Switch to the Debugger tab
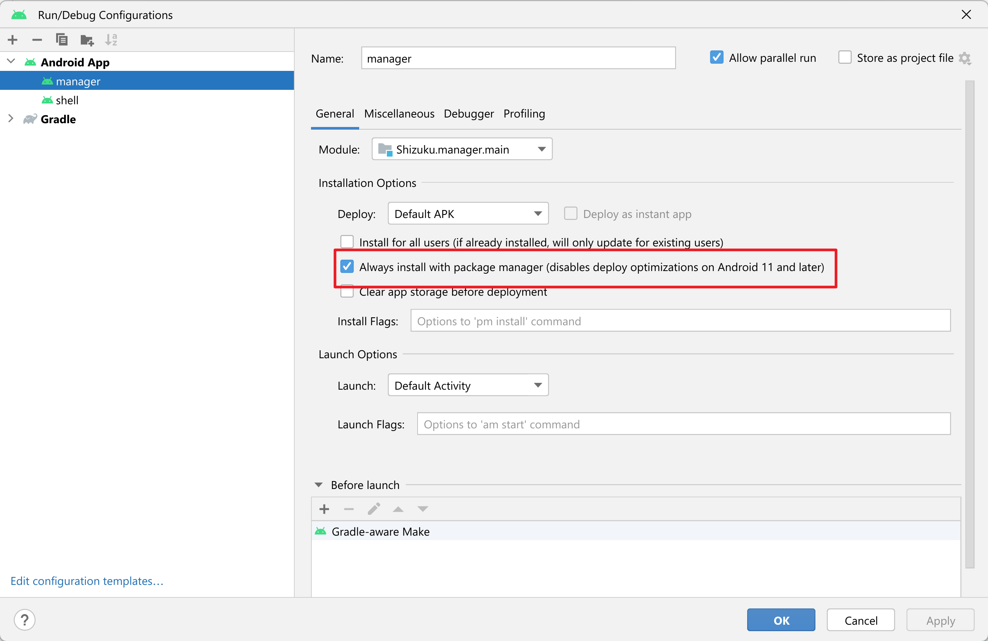Image resolution: width=988 pixels, height=641 pixels. (469, 114)
